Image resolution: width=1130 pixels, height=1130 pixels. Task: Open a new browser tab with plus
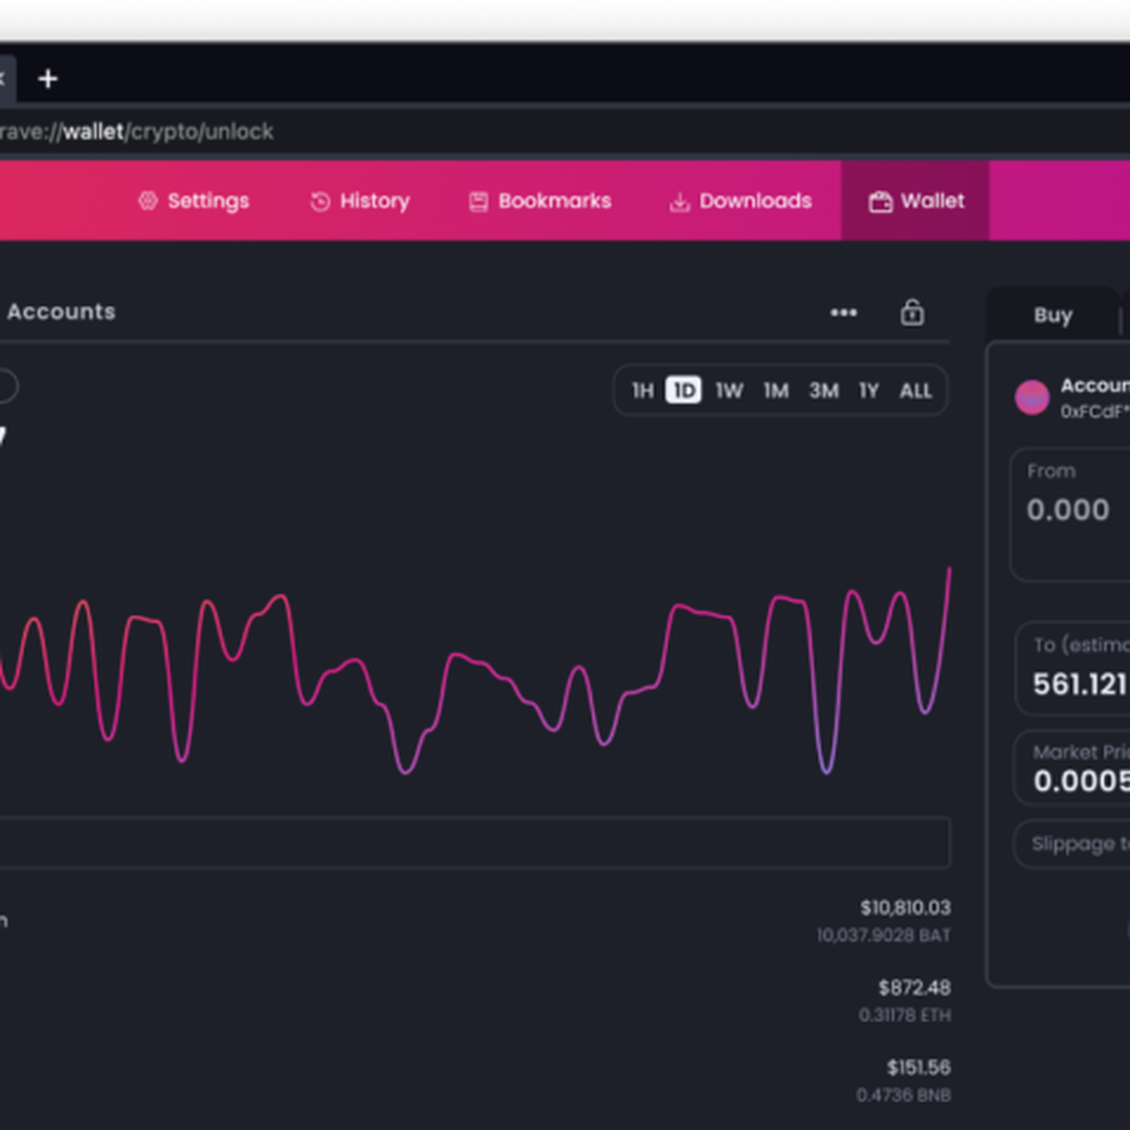point(48,78)
